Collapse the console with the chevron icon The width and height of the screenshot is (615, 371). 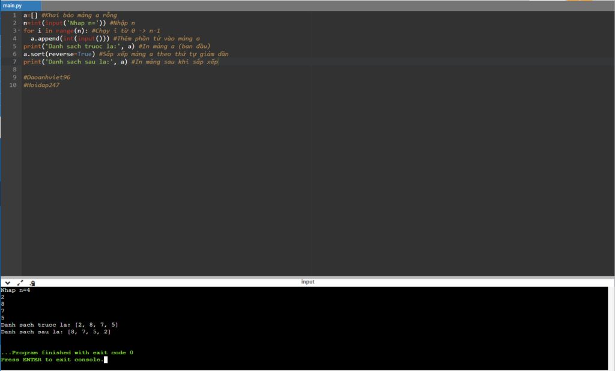pos(8,282)
